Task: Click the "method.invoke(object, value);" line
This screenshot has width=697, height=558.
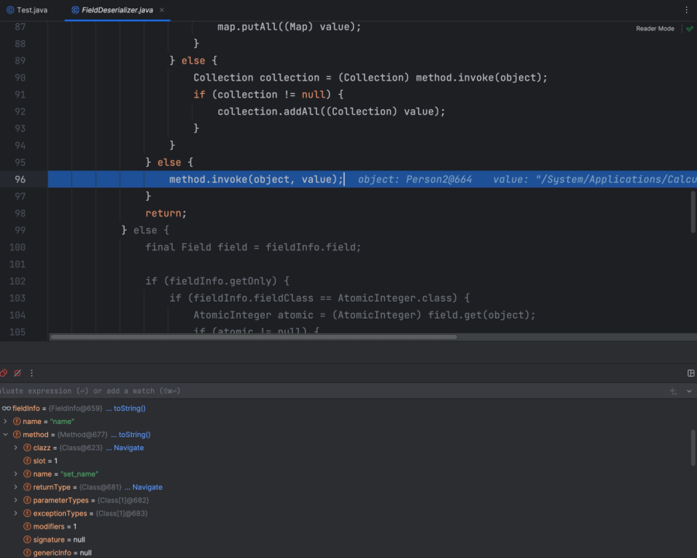Action: pos(256,179)
